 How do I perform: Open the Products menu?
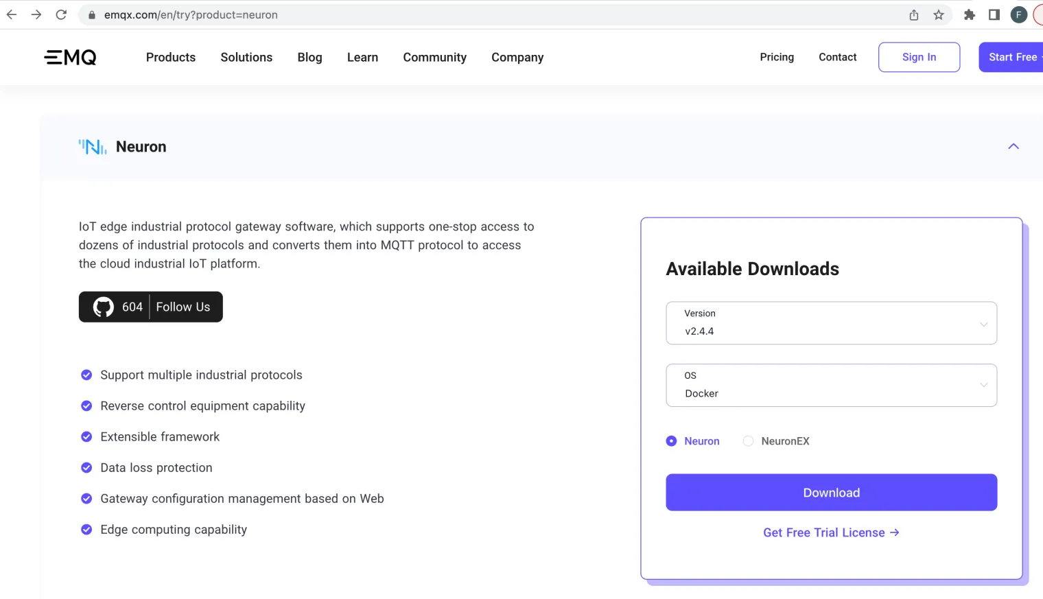(x=170, y=57)
